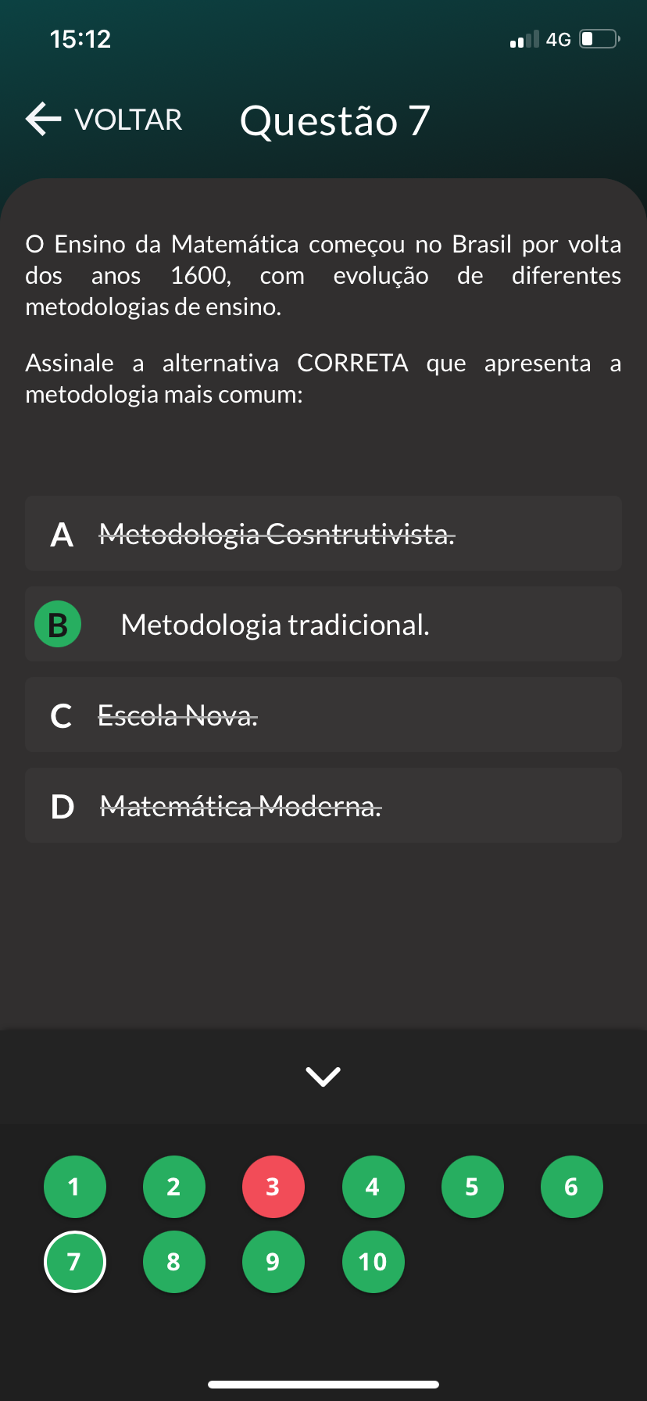
Task: Open question 2 in navigator
Action: pos(173,1187)
